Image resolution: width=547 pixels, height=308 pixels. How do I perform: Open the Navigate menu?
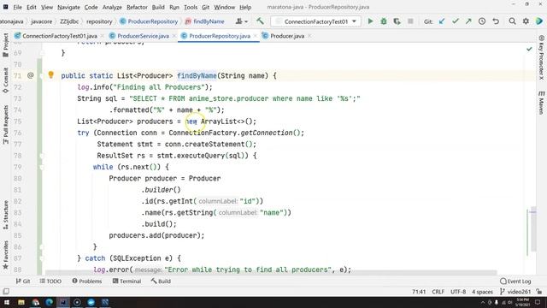coord(68,7)
